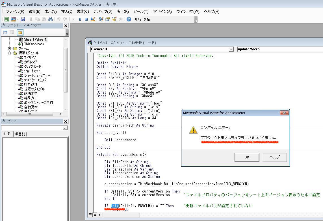Screen dimensions: 323x221
Task: Click the View Microsoft Excel toolbar icon
Action: pyautogui.click(x=6, y=19)
